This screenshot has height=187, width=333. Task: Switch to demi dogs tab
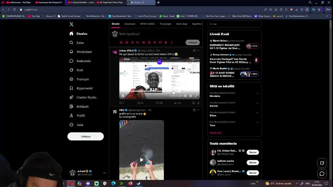point(182,24)
